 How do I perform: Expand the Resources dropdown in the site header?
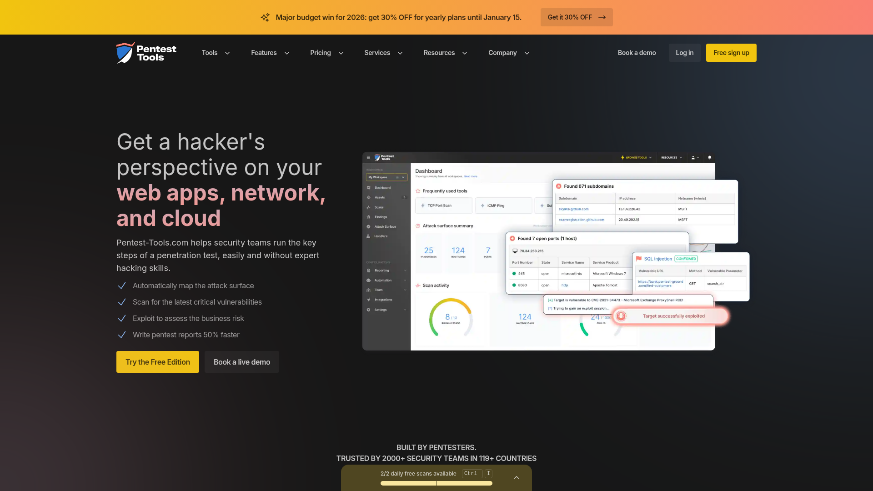click(445, 53)
